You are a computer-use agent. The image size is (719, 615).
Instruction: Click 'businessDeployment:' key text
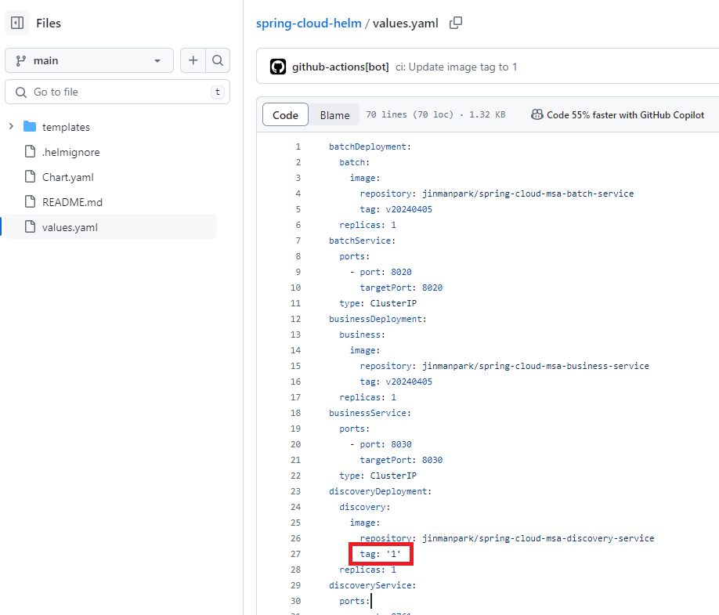click(378, 319)
